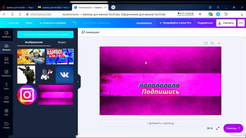Close the Canva browser tab
This screenshot has height=138, width=246.
click(x=105, y=7)
